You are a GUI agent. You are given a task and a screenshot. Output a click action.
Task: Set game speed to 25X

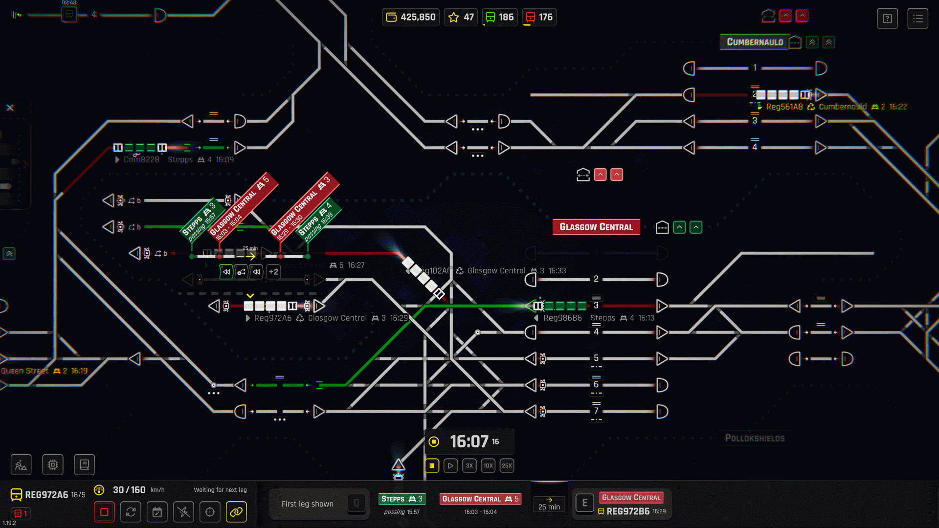tap(507, 465)
